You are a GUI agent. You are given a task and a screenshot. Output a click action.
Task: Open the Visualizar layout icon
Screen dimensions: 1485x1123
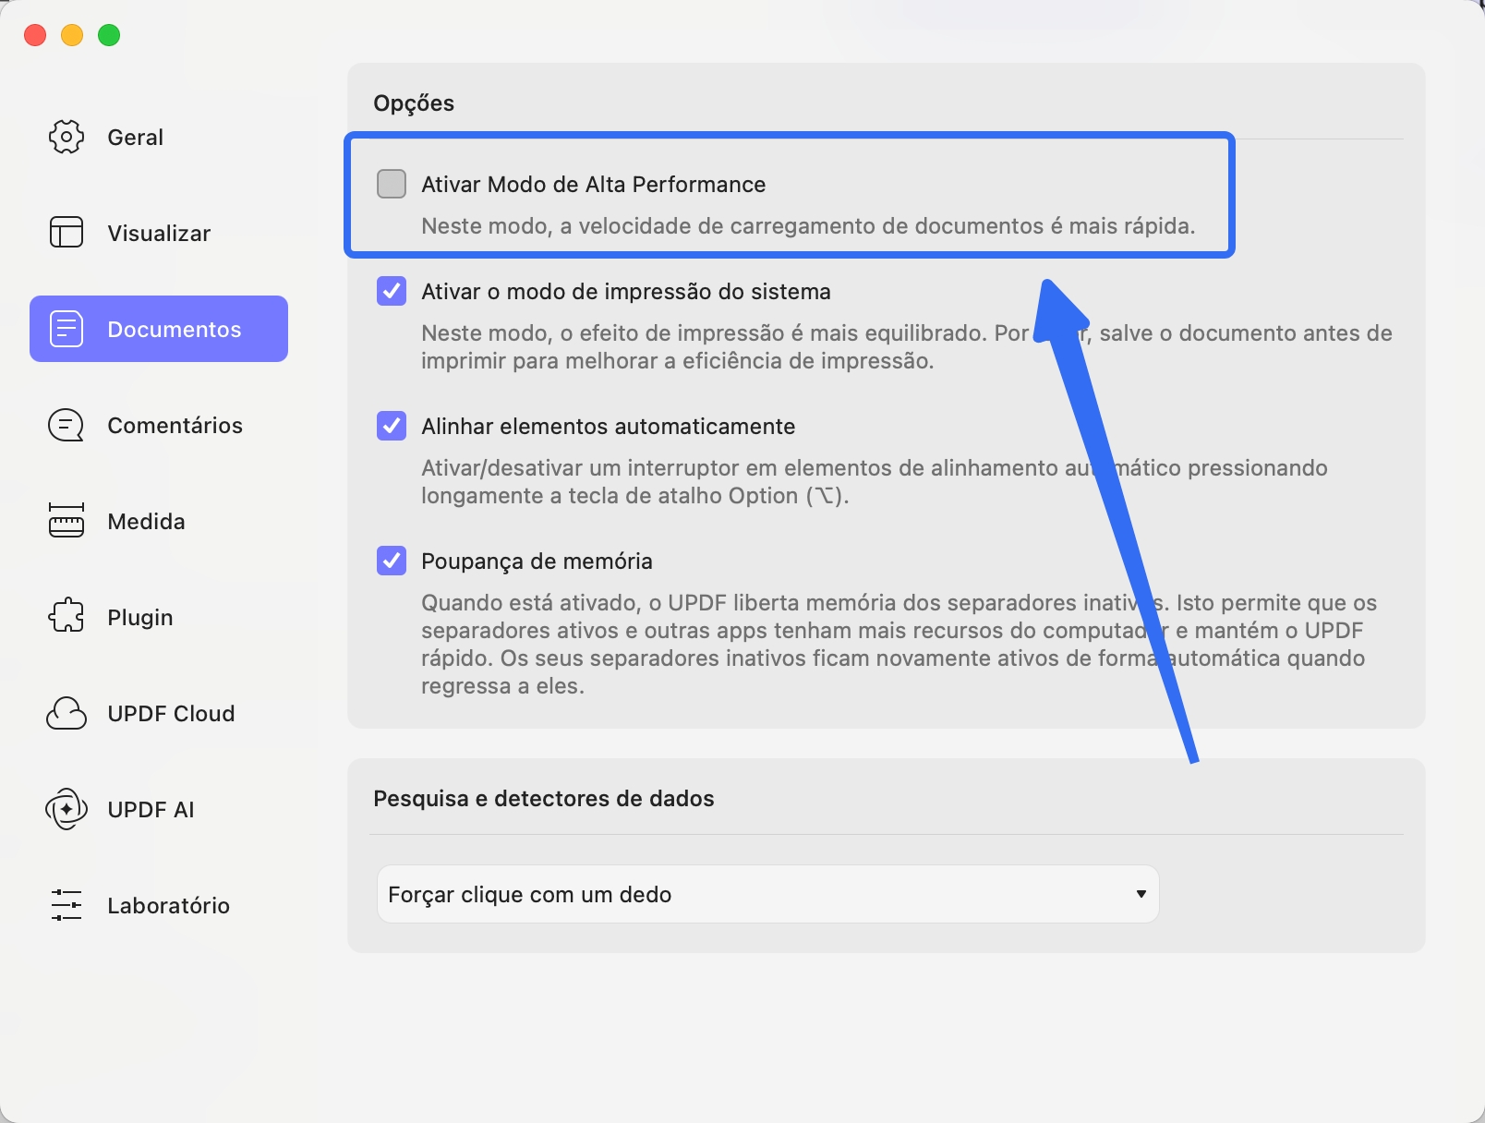[x=66, y=233]
